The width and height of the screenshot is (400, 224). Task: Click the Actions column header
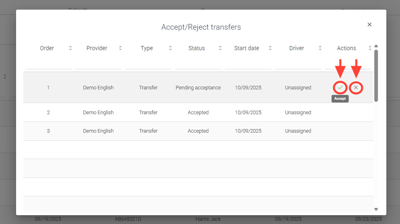coord(346,48)
